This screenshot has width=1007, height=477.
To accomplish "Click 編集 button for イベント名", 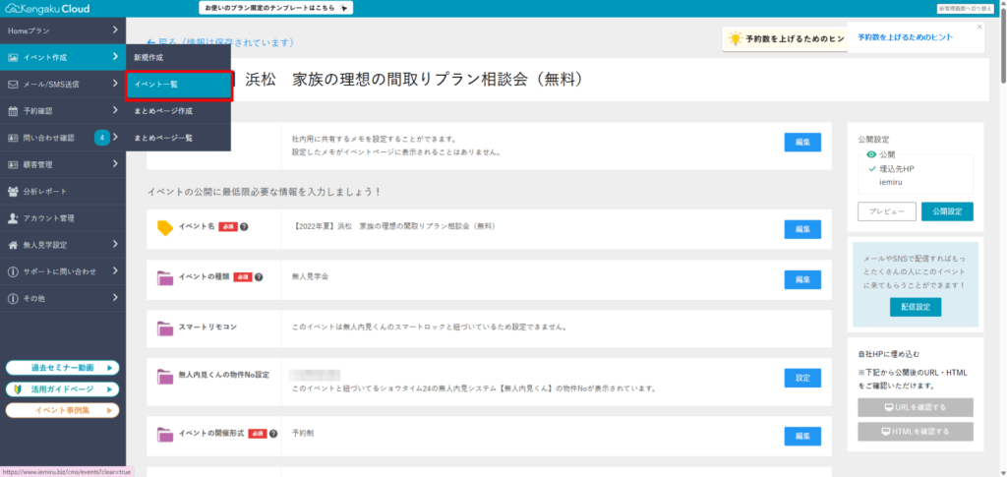I will tap(802, 229).
